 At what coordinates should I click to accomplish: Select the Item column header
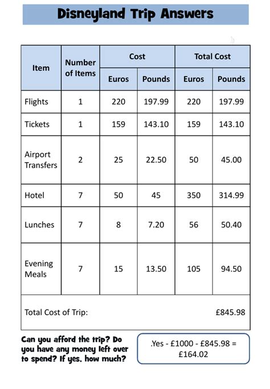pyautogui.click(x=41, y=68)
